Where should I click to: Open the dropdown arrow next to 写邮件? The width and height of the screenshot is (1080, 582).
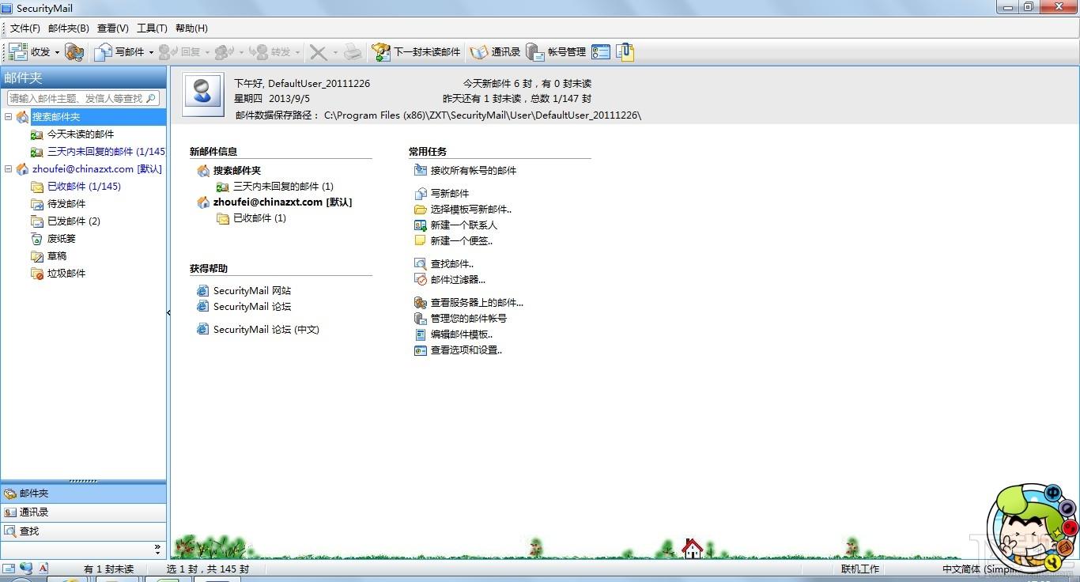151,52
